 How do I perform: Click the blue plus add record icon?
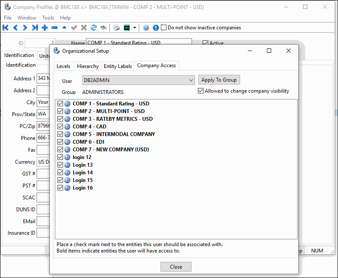click(x=45, y=28)
